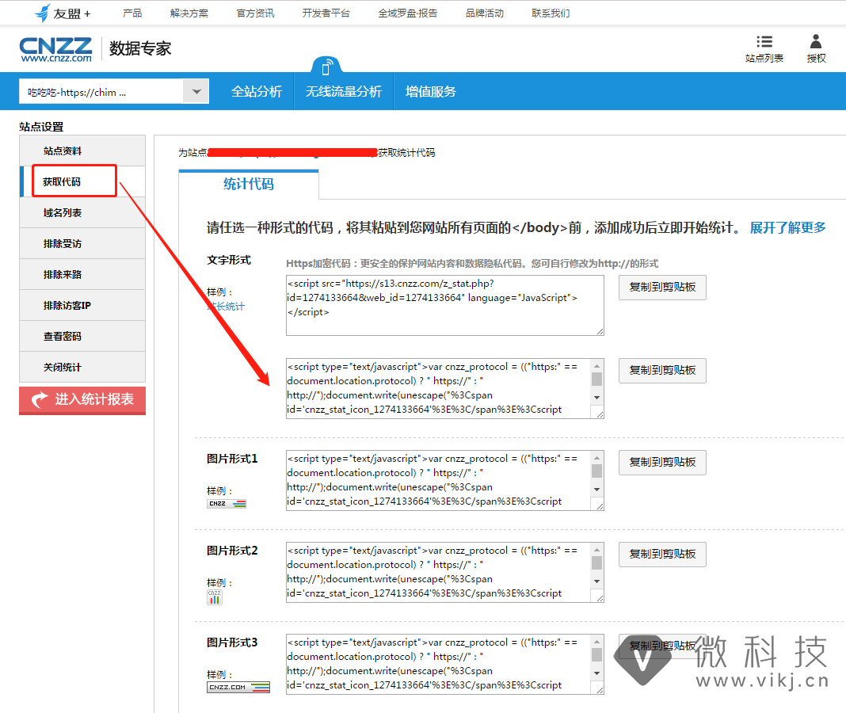This screenshot has width=846, height=713.
Task: Click the 图片形式2 sample chart icon
Action: [215, 597]
